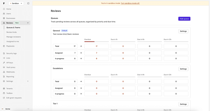Click General queue Assigned count box
The image size is (210, 111).
[x=65, y=53]
